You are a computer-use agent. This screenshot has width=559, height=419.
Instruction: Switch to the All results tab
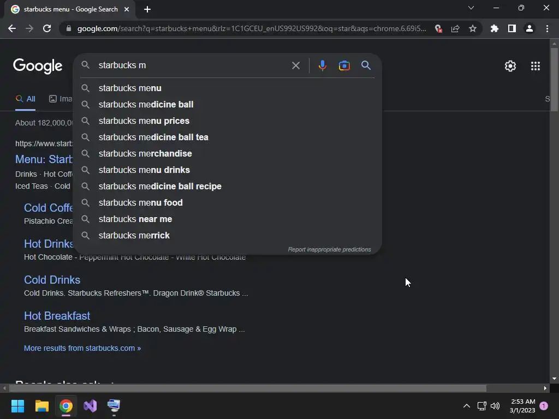[x=25, y=99]
